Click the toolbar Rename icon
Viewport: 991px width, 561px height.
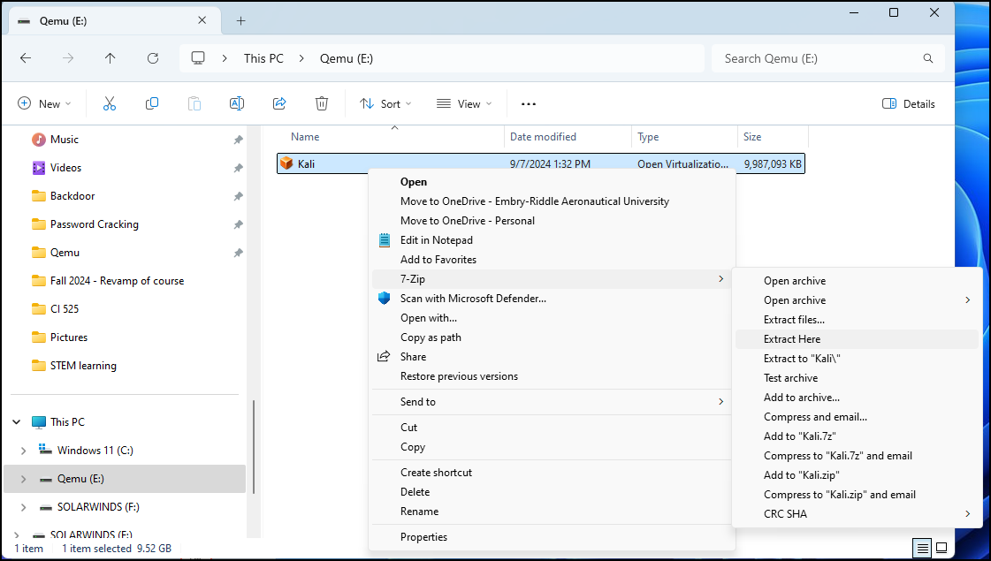[236, 103]
